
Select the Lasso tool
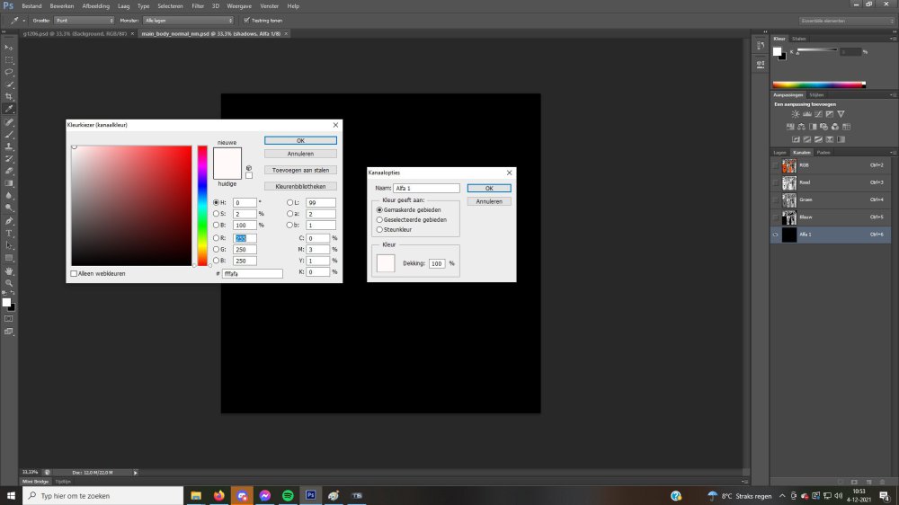point(9,71)
